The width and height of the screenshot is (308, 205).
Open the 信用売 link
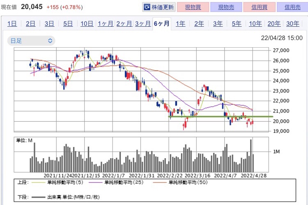pyautogui.click(x=292, y=7)
